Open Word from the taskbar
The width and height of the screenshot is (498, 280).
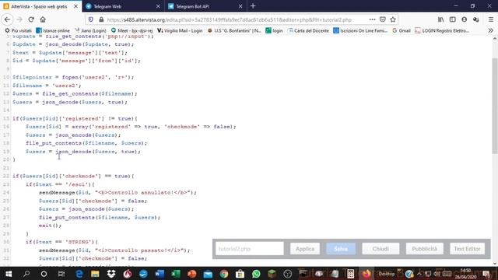coord(160,274)
